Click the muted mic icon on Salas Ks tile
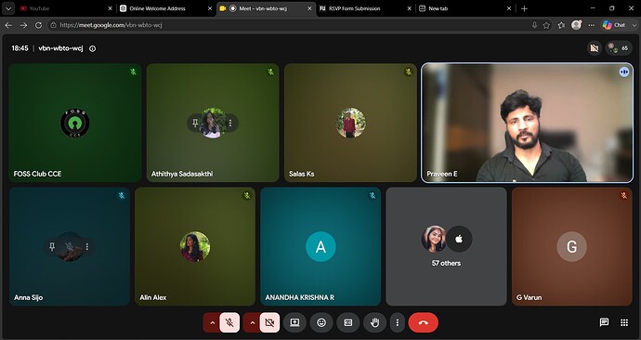 [x=408, y=72]
